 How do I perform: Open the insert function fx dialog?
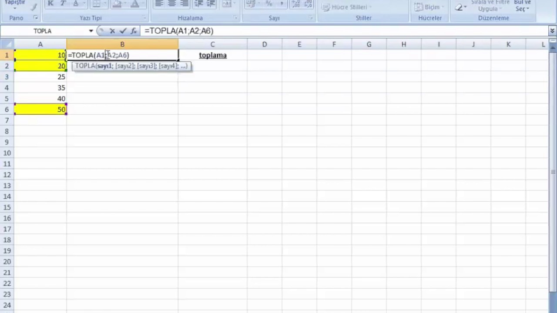click(x=134, y=31)
